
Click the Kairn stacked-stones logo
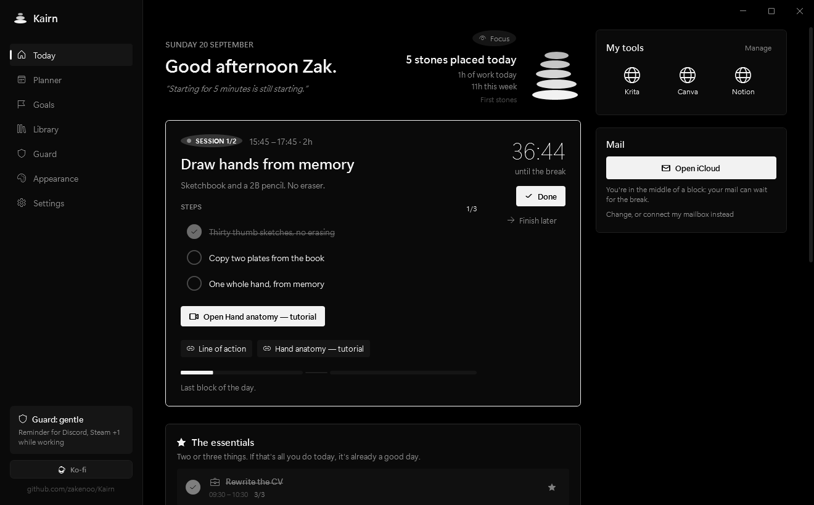pyautogui.click(x=20, y=18)
